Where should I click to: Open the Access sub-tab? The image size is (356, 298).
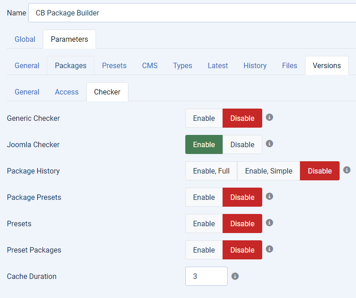tap(67, 92)
